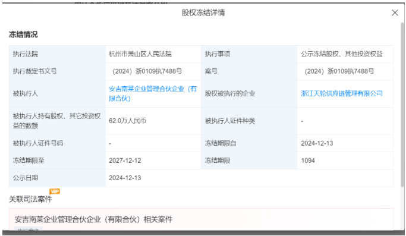The height and width of the screenshot is (236, 406).
Task: Click the 62.0万人民币 amount cell
Action: pos(153,121)
